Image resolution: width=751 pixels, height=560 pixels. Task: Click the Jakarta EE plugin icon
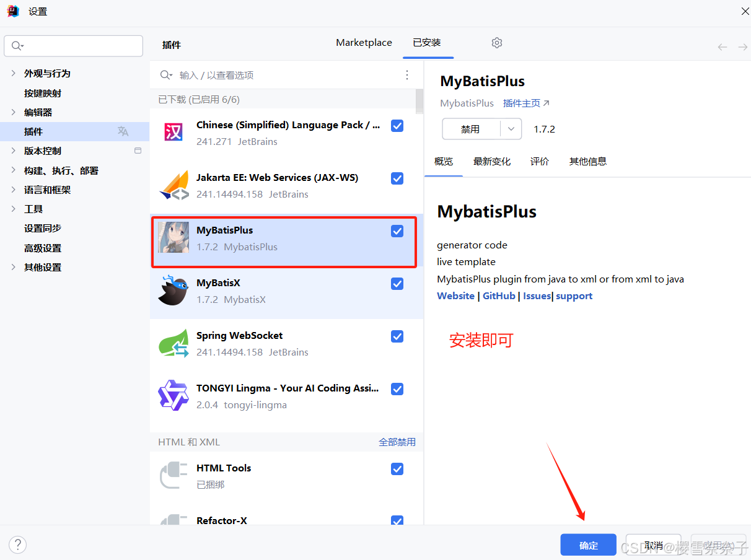click(173, 185)
